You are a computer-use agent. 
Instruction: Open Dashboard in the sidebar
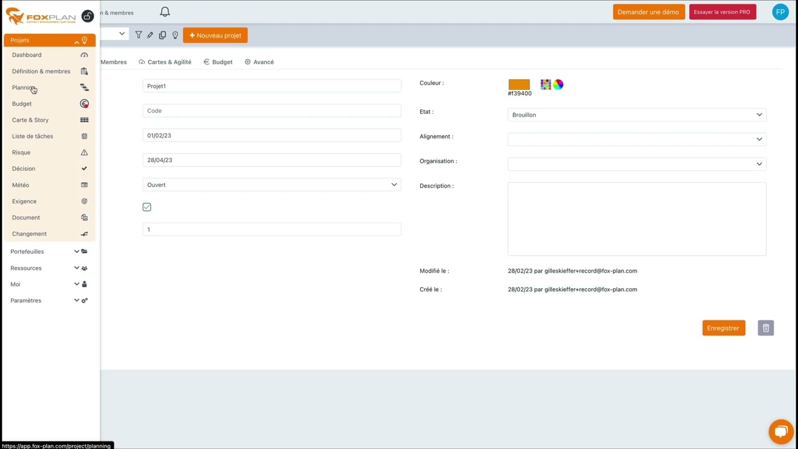(x=50, y=55)
